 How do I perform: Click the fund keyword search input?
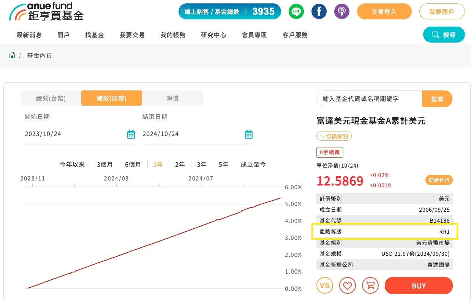369,99
